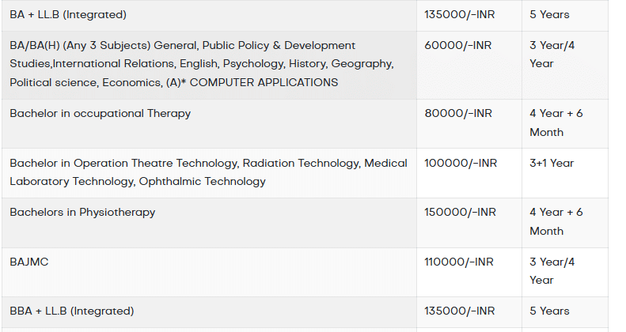Viewport: 626px width, 332px height.
Task: Click the BA + LL.B (Integrated) course name
Action: pyautogui.click(x=68, y=14)
